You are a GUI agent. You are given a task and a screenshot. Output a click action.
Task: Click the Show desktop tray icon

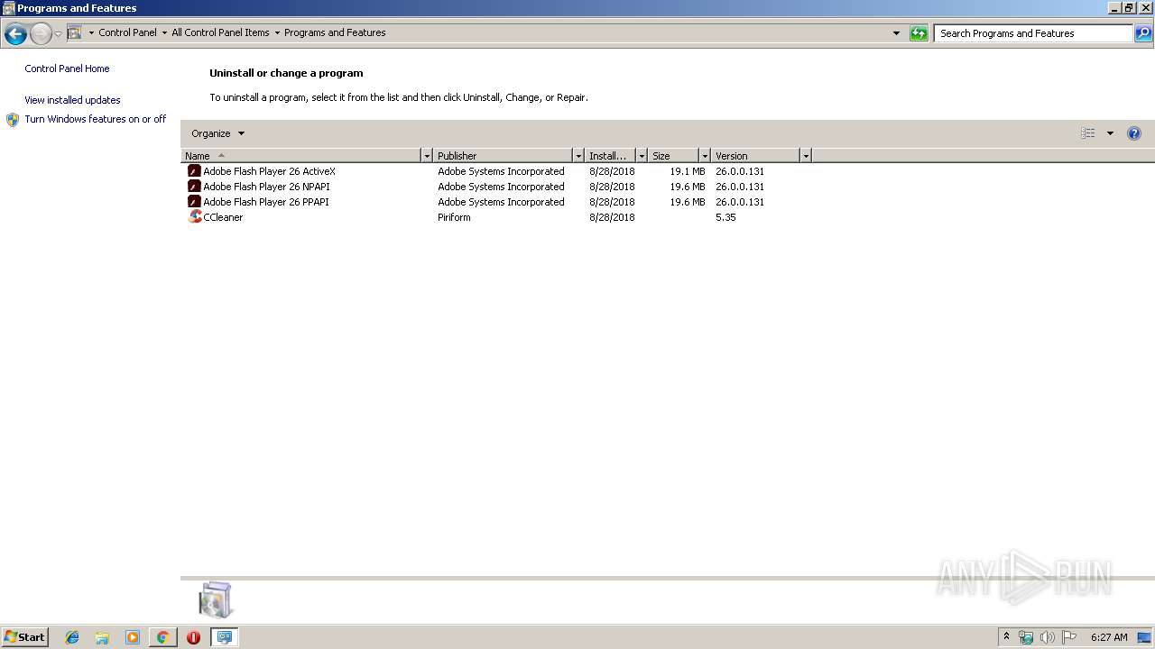click(x=1144, y=637)
